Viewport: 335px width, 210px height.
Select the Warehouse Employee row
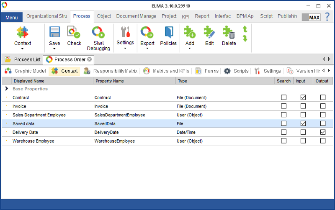click(167, 141)
